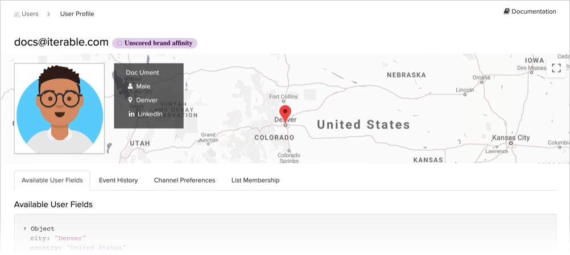Toggle fullscreen map view
The width and height of the screenshot is (570, 255).
(x=556, y=68)
